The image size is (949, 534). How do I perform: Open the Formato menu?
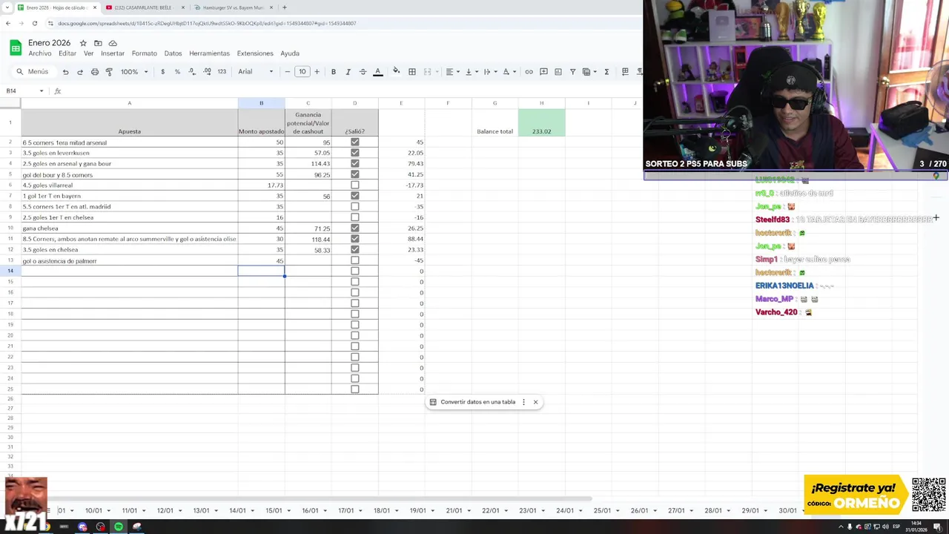(145, 53)
